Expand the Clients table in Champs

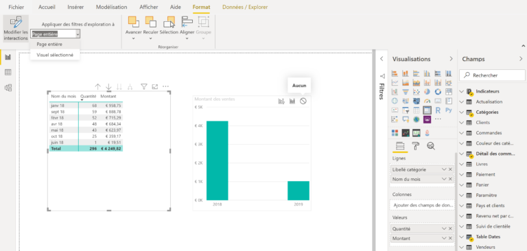461,123
